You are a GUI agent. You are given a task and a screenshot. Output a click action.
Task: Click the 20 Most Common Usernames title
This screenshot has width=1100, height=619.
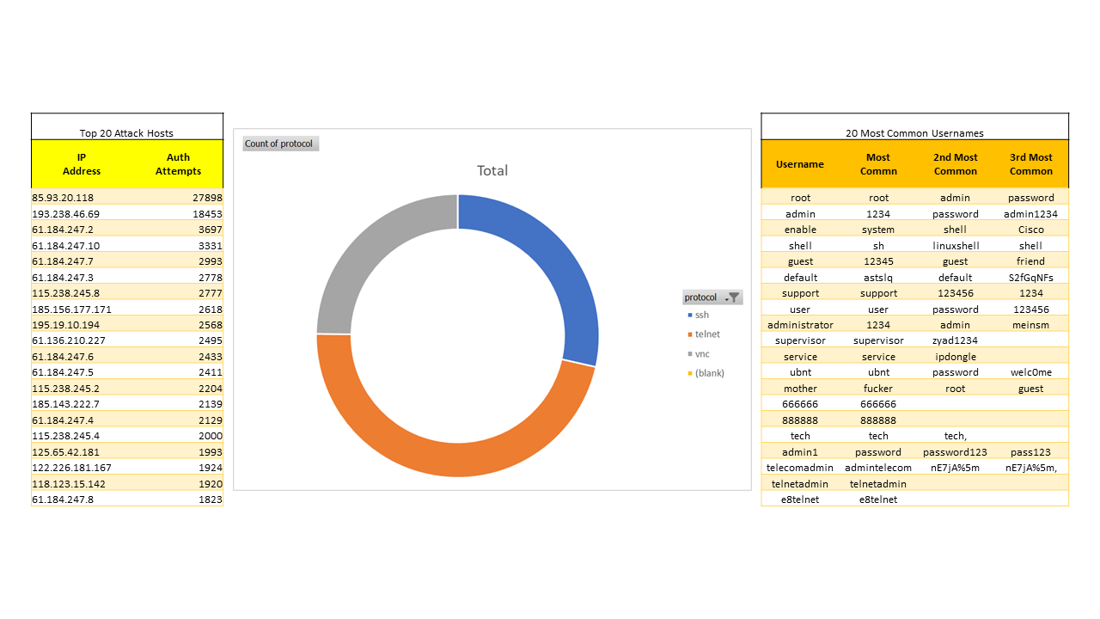tap(914, 133)
